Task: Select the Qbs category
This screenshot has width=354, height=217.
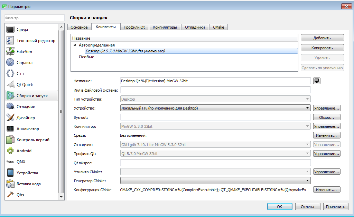Action: click(x=21, y=195)
